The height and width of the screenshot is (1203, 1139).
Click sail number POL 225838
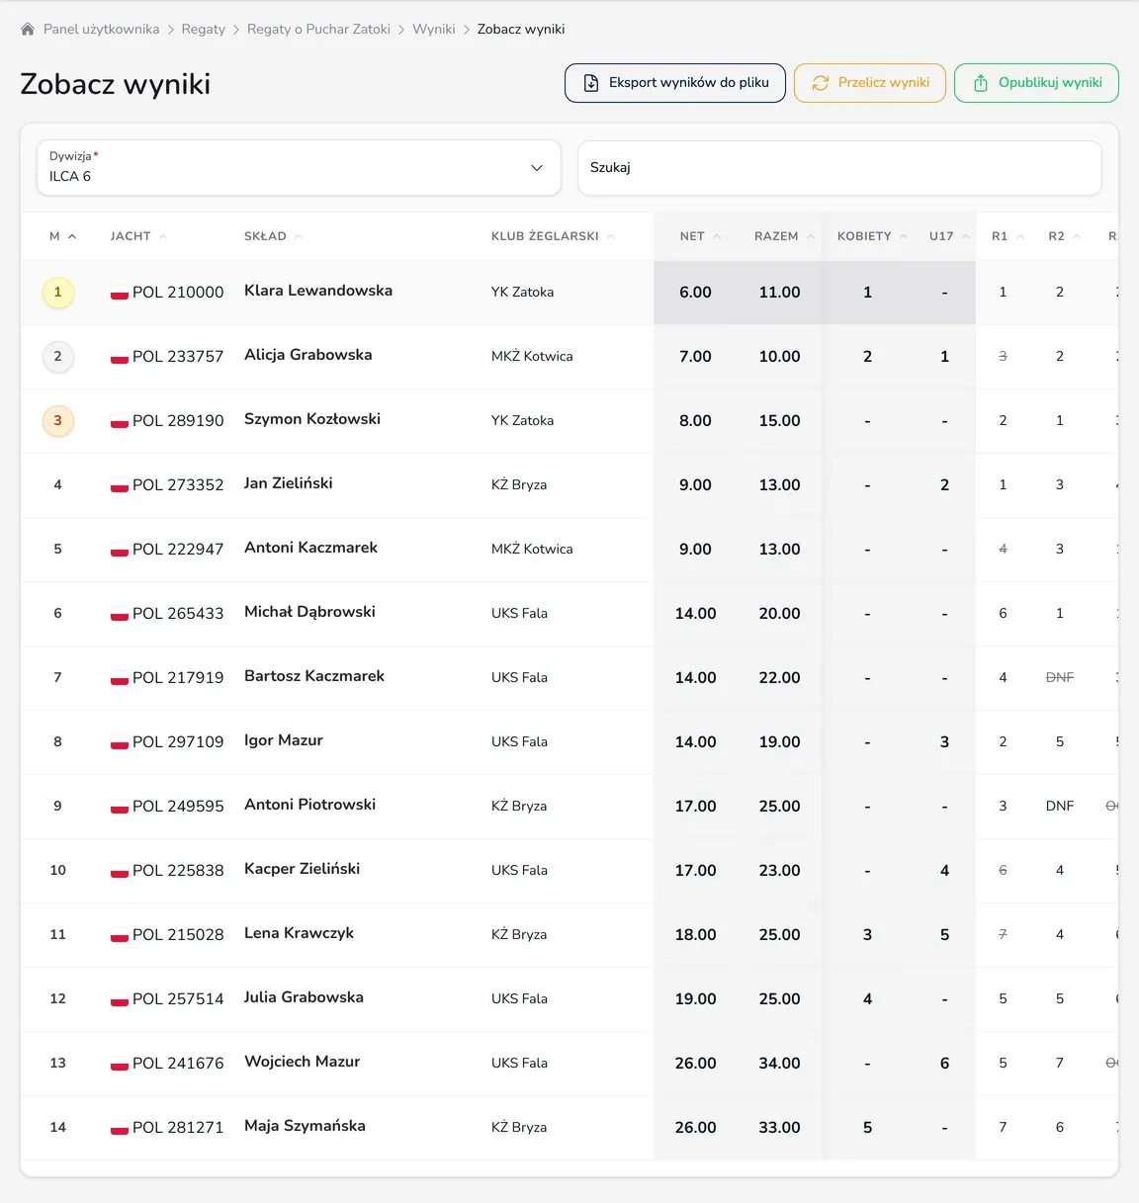[178, 871]
